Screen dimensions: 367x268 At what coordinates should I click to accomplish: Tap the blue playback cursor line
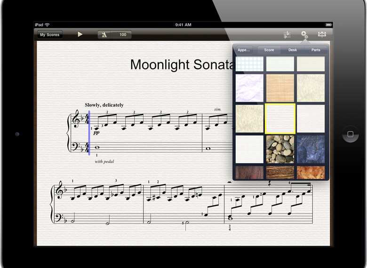click(89, 133)
